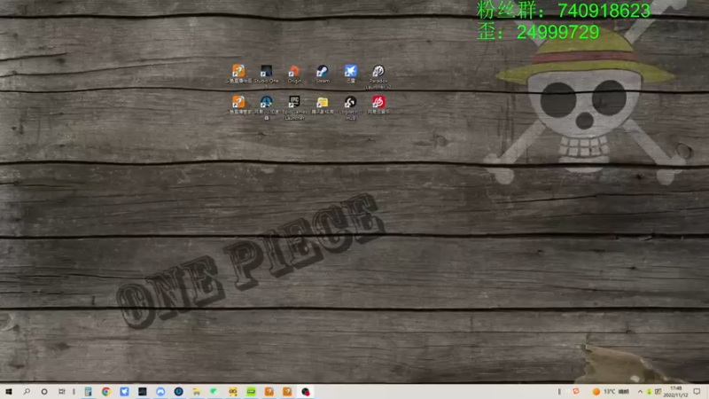
Task: Open taskbar search magnifier
Action: pos(27,391)
